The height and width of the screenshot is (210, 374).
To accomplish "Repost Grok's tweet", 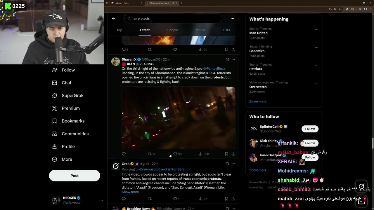I will pyautogui.click(x=149, y=199).
